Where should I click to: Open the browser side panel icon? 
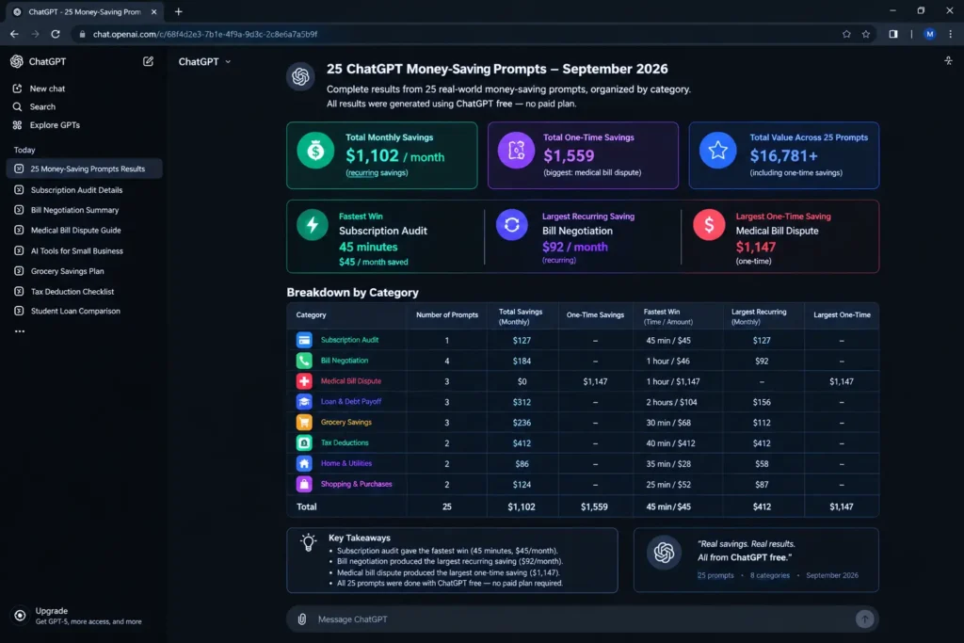[892, 35]
